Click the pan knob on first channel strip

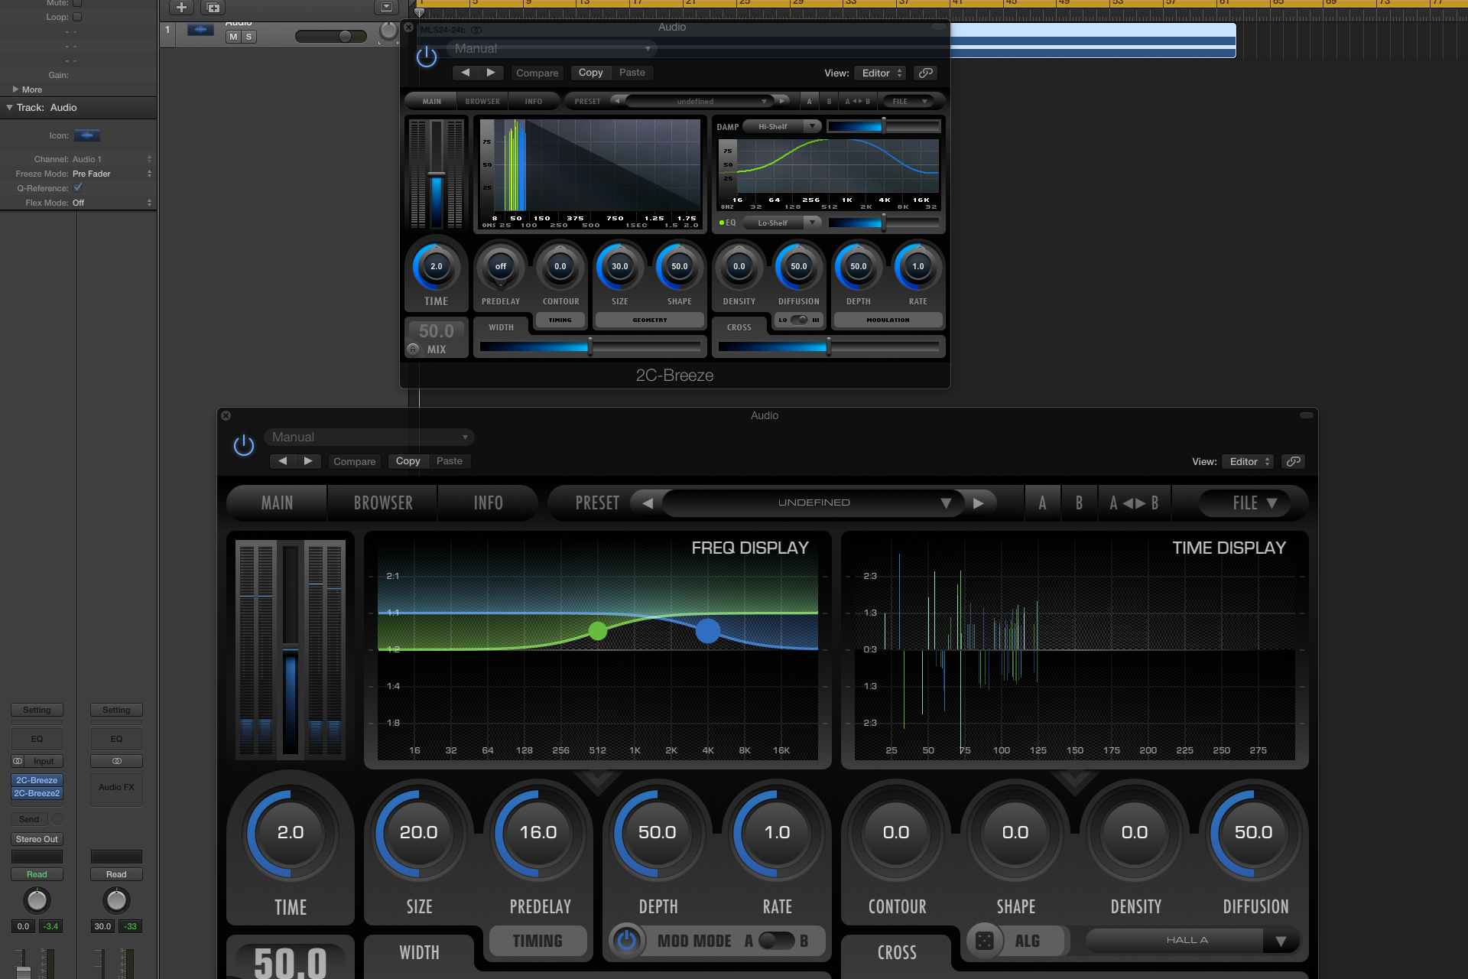37,900
